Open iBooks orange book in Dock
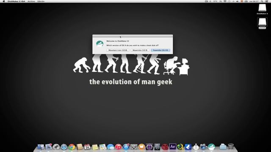 click(x=141, y=147)
